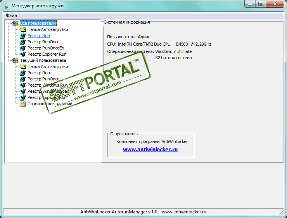Click the Пользователь: Админ text
This screenshot has height=218, width=287.
[129, 37]
